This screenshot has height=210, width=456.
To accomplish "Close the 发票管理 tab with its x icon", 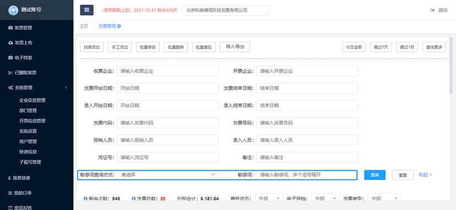I will pos(119,26).
